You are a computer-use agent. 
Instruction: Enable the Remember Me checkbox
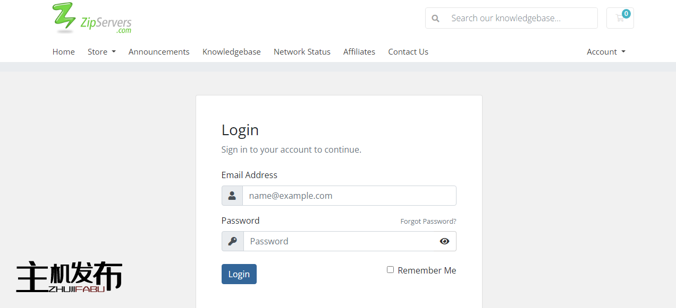(x=390, y=270)
